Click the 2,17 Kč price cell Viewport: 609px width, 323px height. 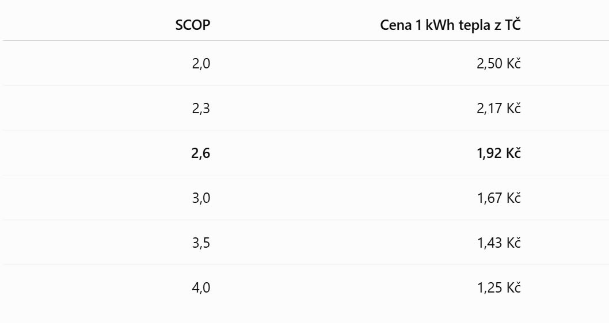498,108
